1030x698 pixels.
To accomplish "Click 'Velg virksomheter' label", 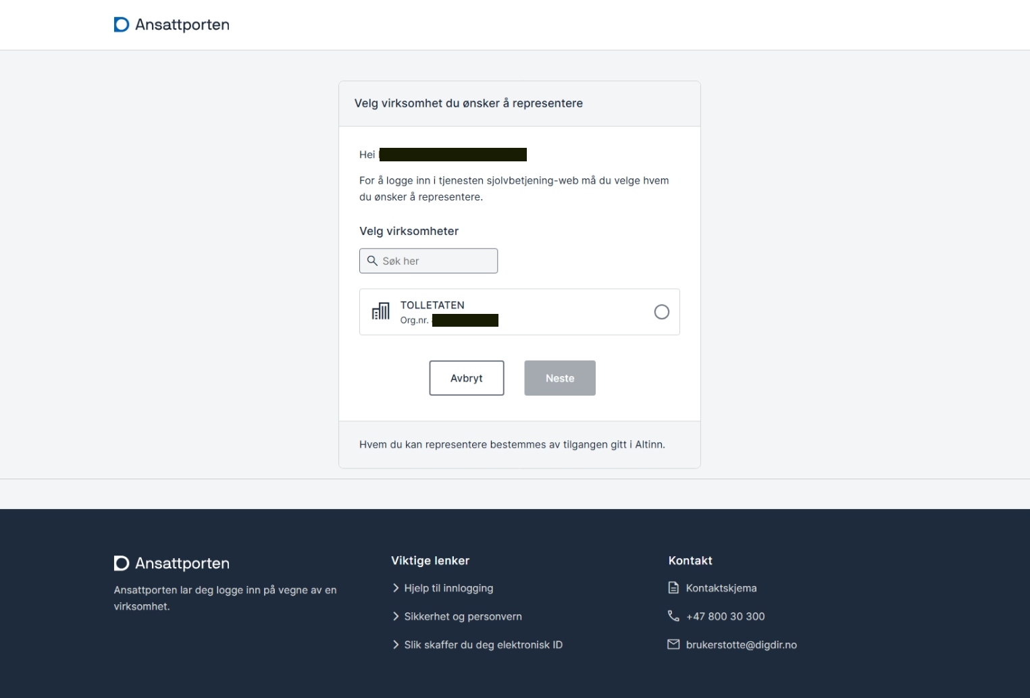I will [409, 231].
